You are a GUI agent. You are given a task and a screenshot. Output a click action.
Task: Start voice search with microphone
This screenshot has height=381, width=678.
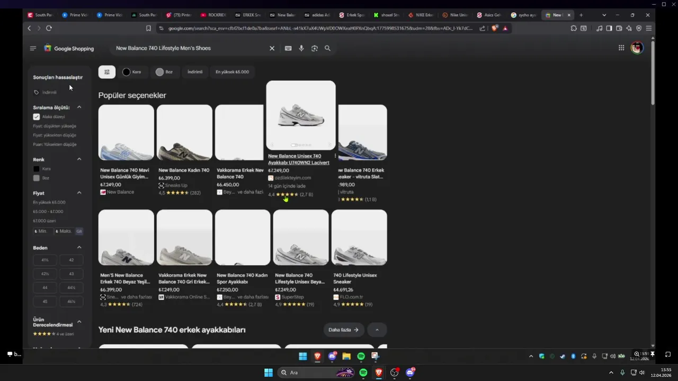tap(301, 48)
